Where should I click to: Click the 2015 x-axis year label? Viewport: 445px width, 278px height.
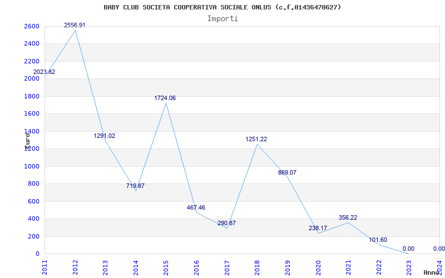coord(166,267)
